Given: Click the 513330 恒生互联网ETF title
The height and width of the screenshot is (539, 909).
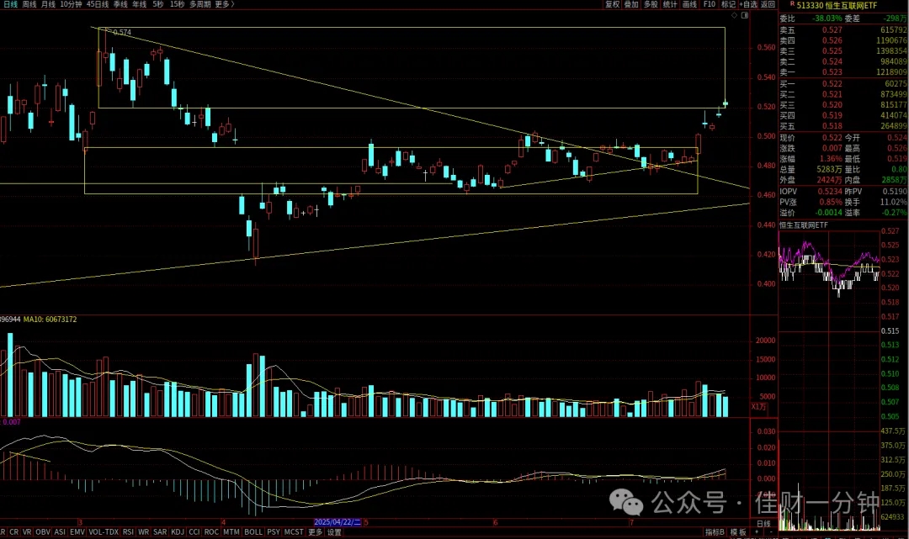Looking at the screenshot, I should [x=837, y=5].
